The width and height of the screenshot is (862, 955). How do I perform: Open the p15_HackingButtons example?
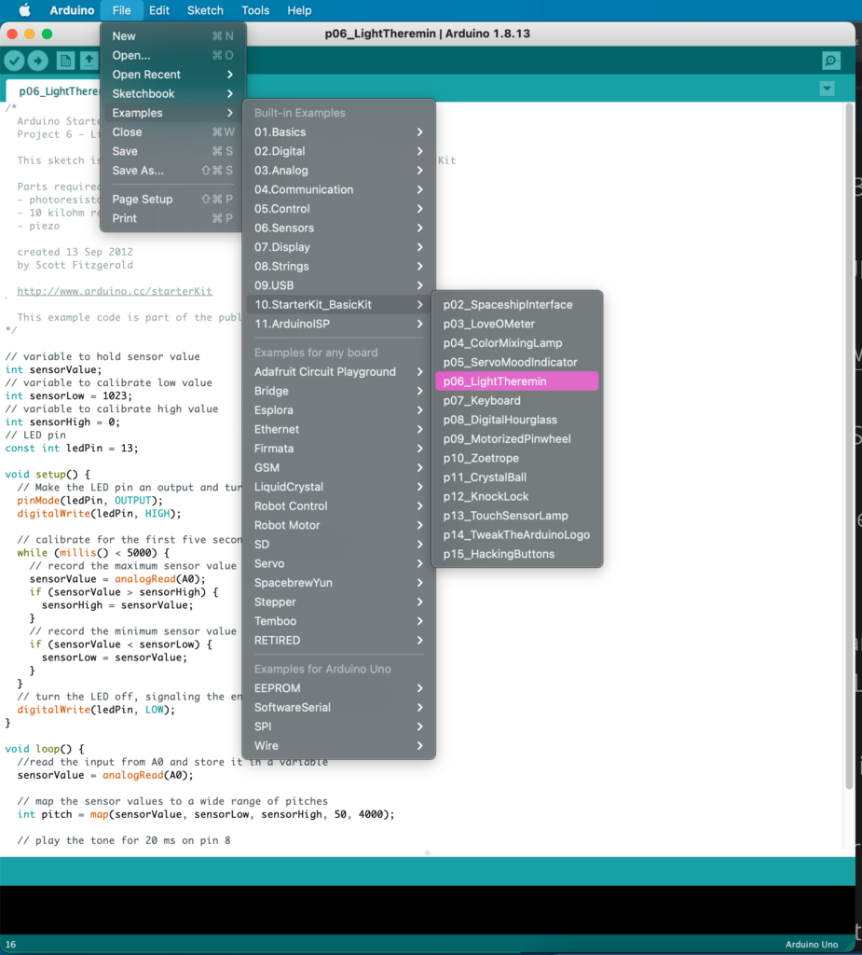(517, 554)
